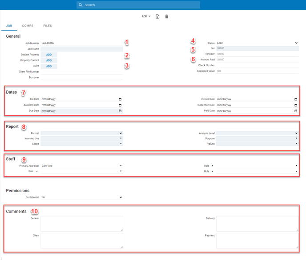Open the Awarded Date calendar picker

click(120, 105)
